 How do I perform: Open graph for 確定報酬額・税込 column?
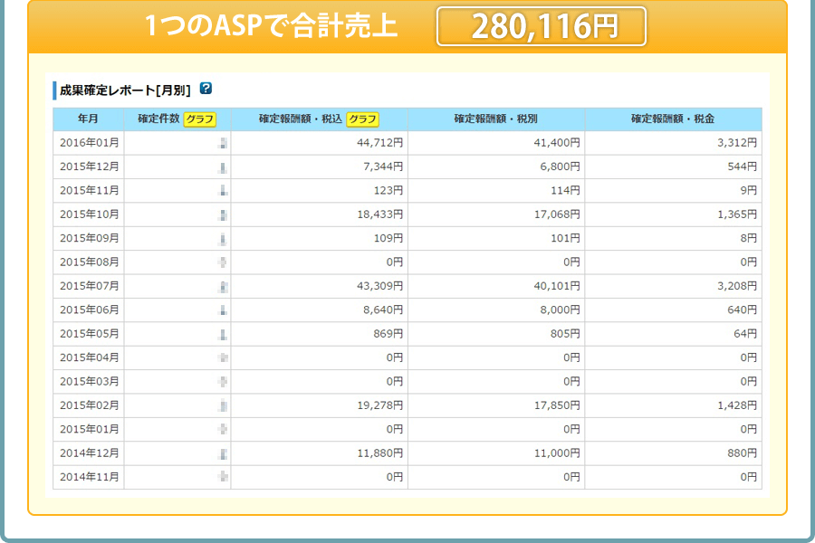coord(362,119)
